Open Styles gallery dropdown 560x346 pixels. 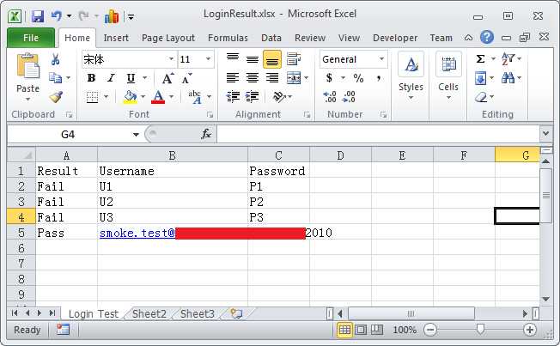411,76
